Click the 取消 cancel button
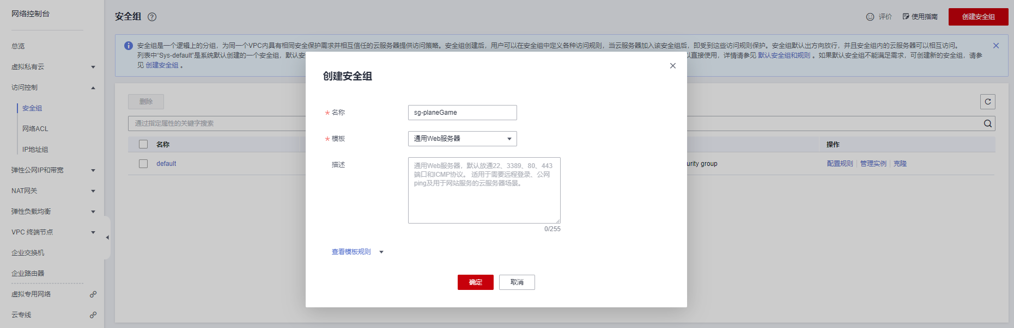 tap(517, 282)
